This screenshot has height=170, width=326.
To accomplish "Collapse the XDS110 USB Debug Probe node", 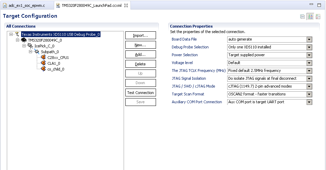I will (11, 34).
